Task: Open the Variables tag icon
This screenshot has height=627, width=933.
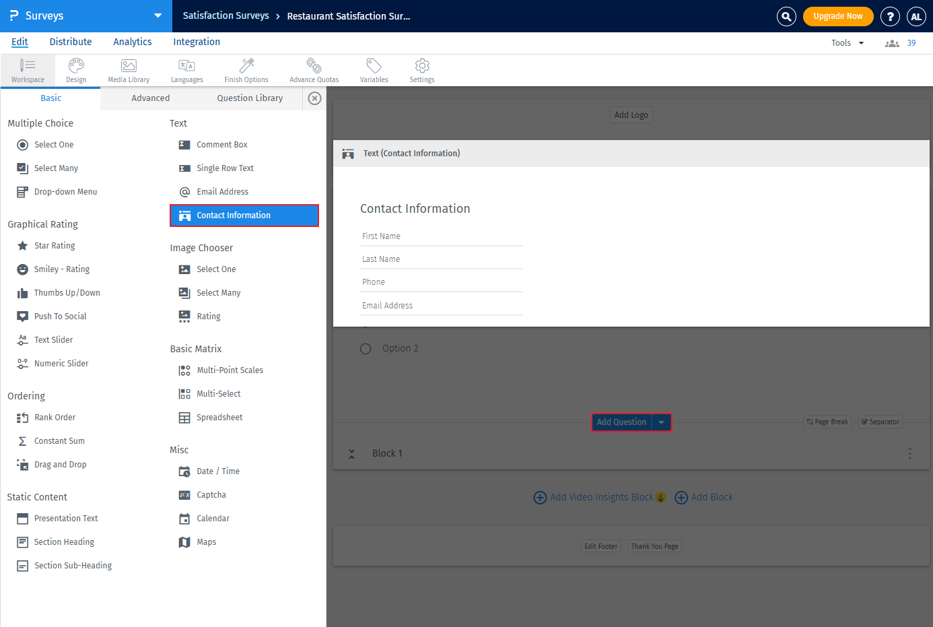Action: (x=374, y=70)
